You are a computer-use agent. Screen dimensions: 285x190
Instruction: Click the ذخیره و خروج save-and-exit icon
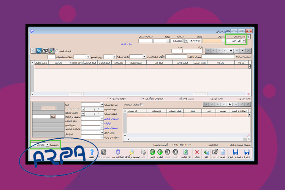235,152
